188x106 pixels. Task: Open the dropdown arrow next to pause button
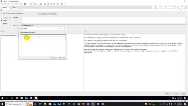[27, 4]
